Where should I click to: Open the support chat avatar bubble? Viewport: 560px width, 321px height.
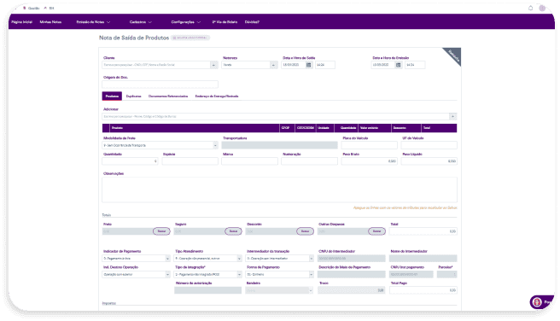537,302
